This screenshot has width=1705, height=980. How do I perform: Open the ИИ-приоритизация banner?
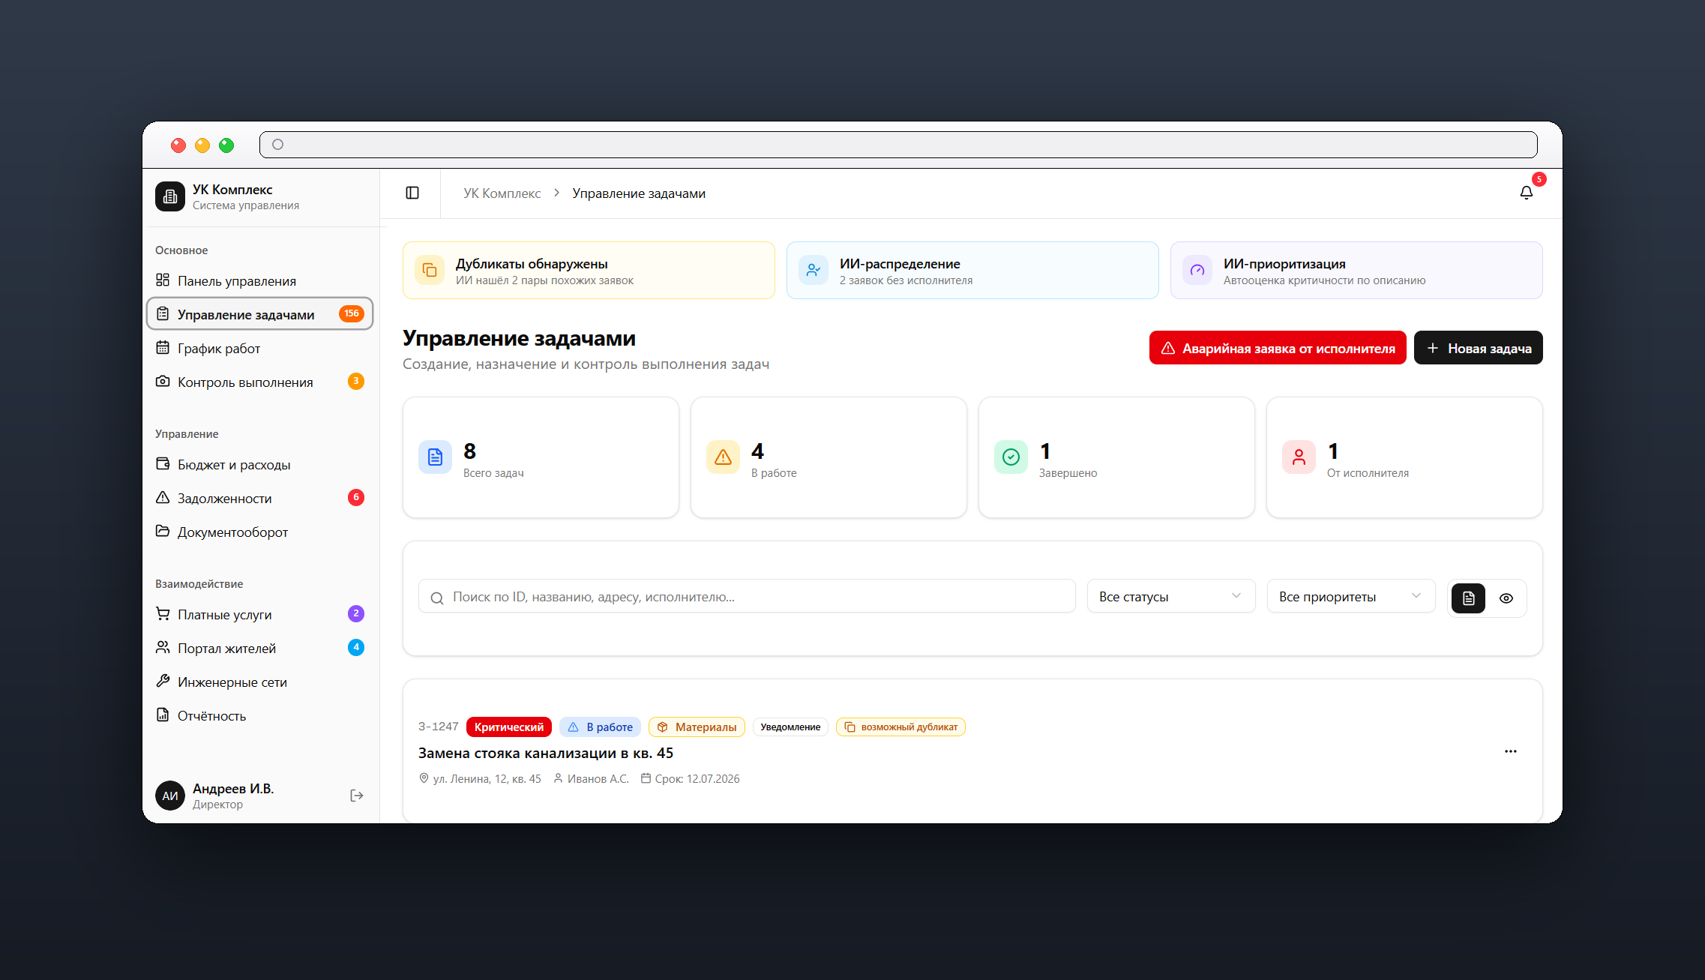pyautogui.click(x=1356, y=270)
